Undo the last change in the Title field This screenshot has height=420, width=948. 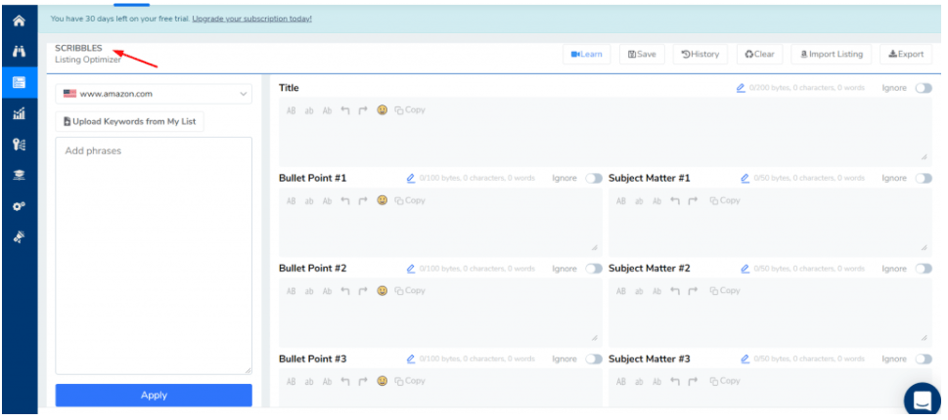(x=345, y=110)
